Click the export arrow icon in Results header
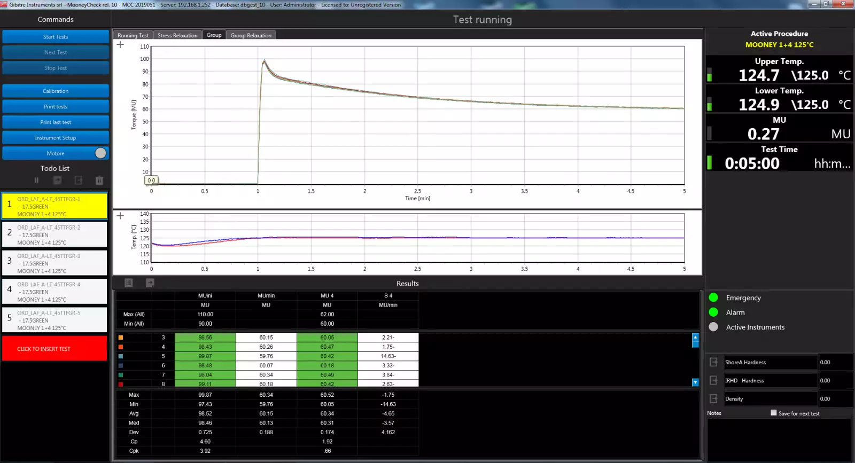The height and width of the screenshot is (463, 855). pos(150,283)
